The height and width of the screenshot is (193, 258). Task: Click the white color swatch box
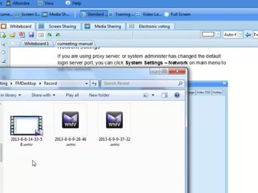208,34
